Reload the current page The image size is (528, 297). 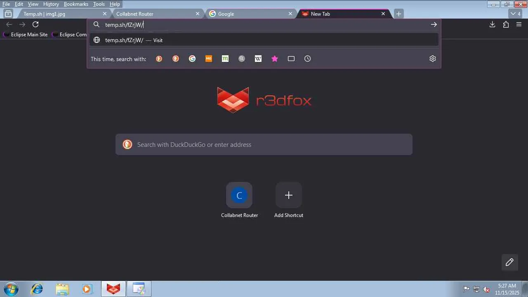tap(35, 25)
